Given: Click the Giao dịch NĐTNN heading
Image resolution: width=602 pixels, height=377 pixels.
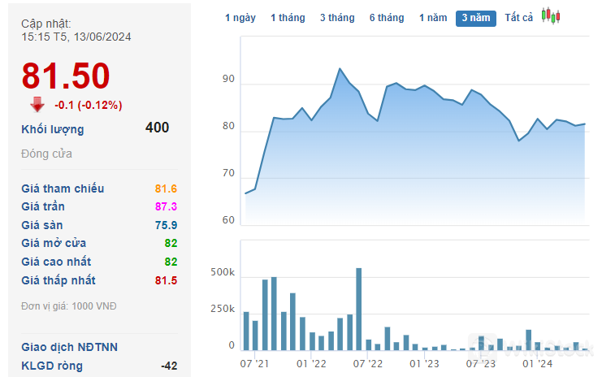Looking at the screenshot, I should [69, 347].
